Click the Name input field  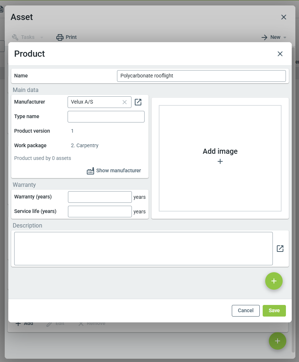[201, 76]
